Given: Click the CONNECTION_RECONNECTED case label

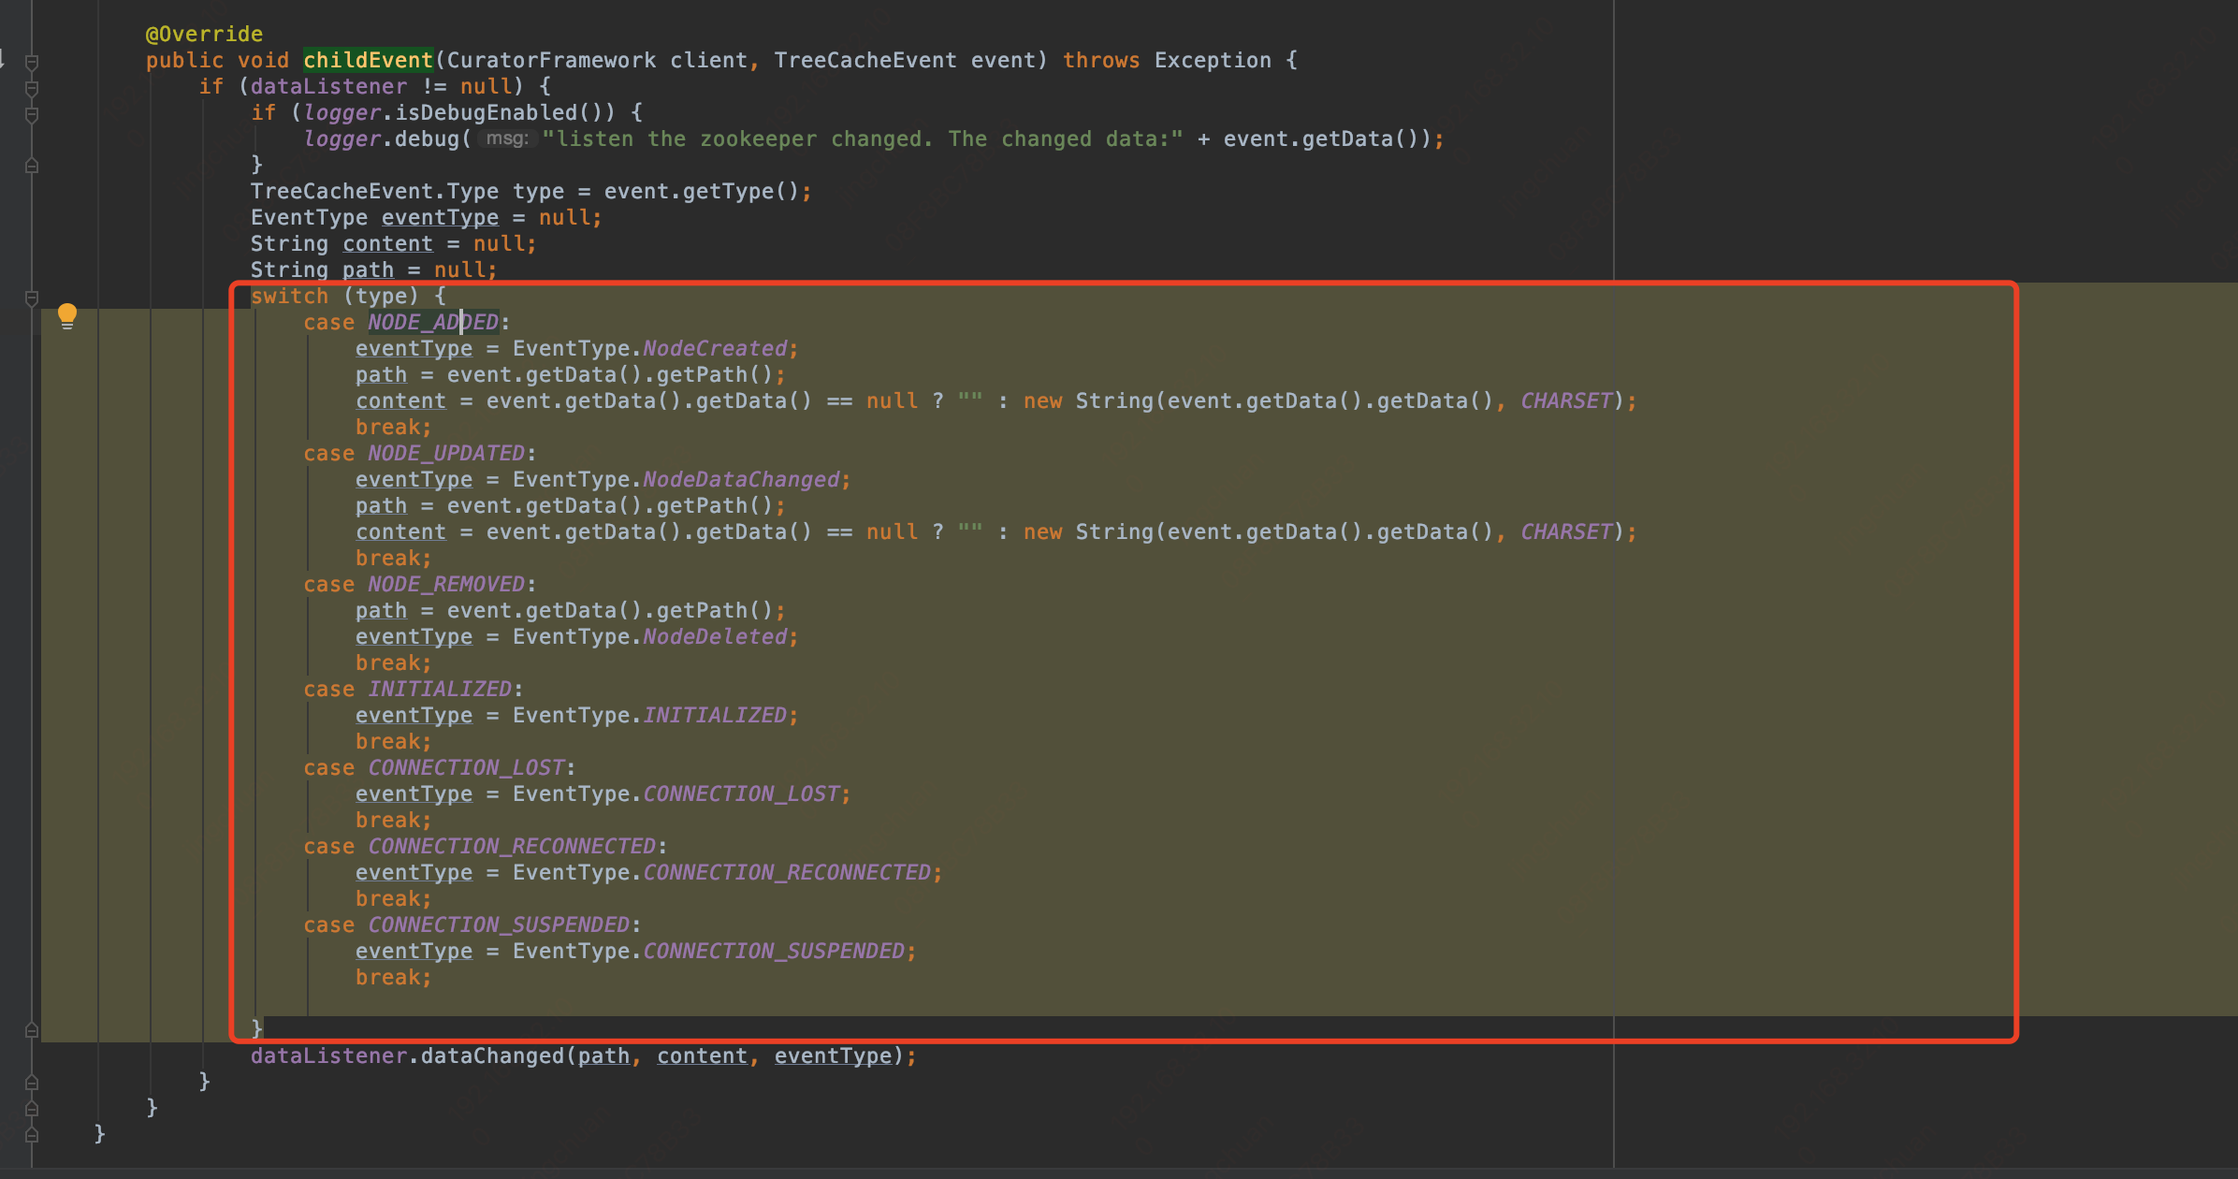Looking at the screenshot, I should click(x=511, y=847).
